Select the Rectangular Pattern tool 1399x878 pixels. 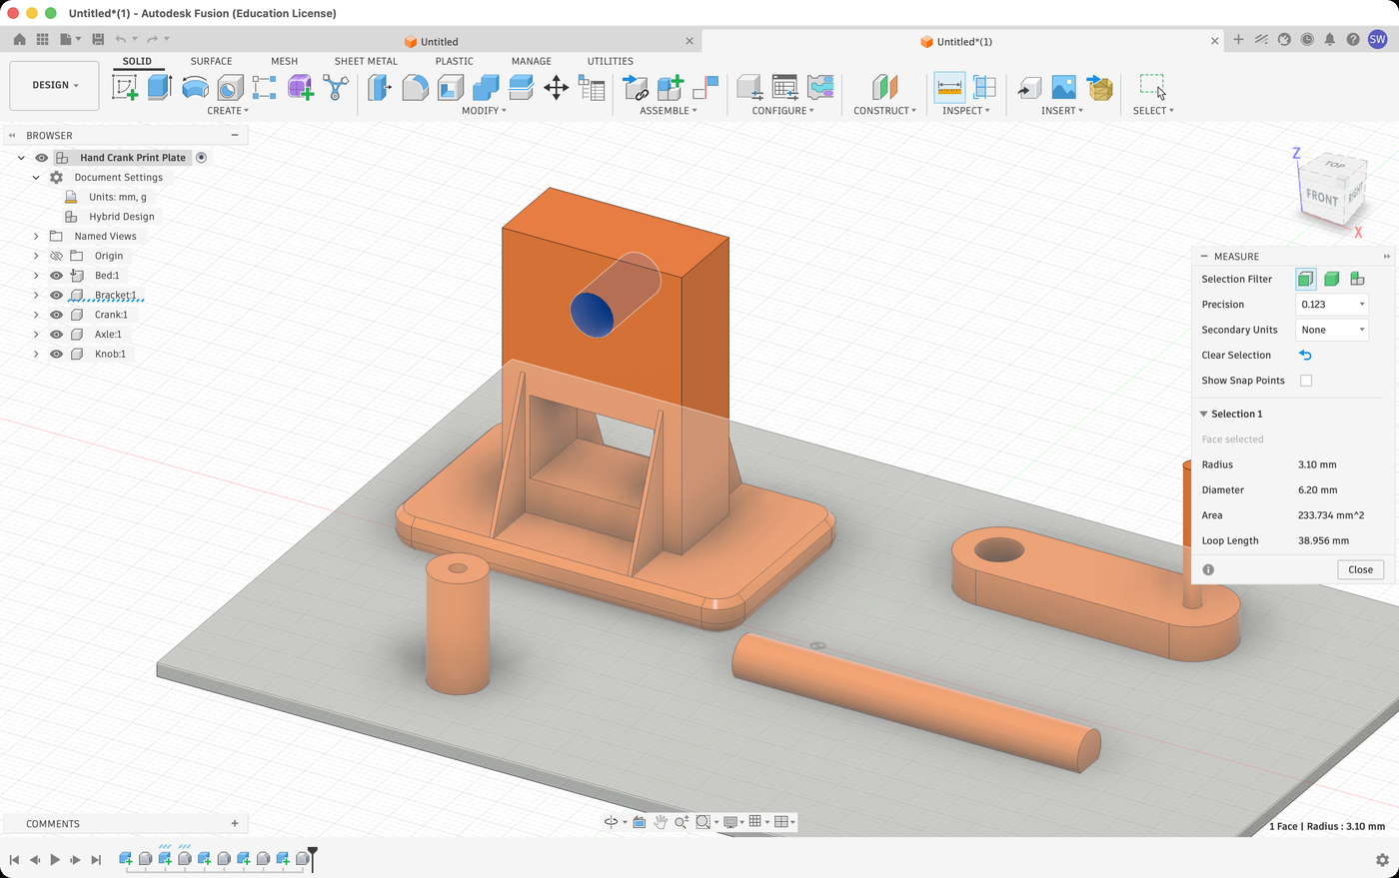click(264, 88)
